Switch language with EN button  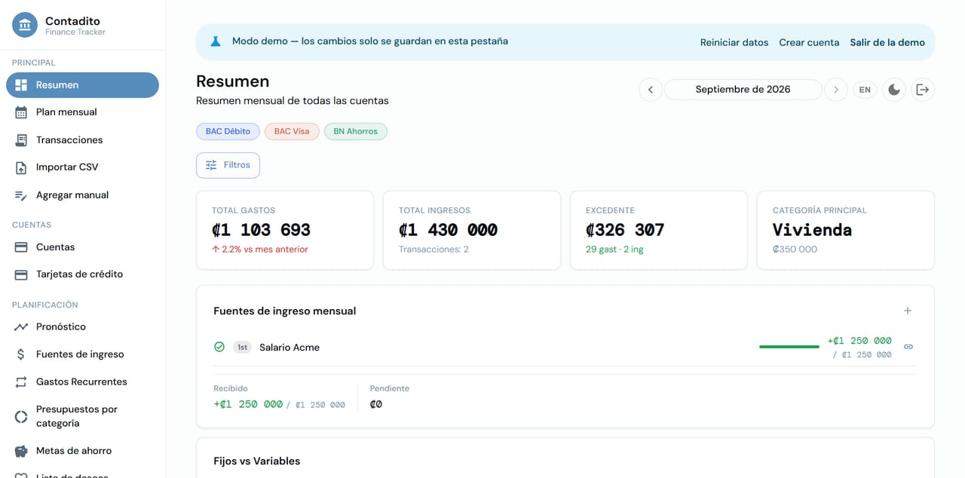(865, 90)
